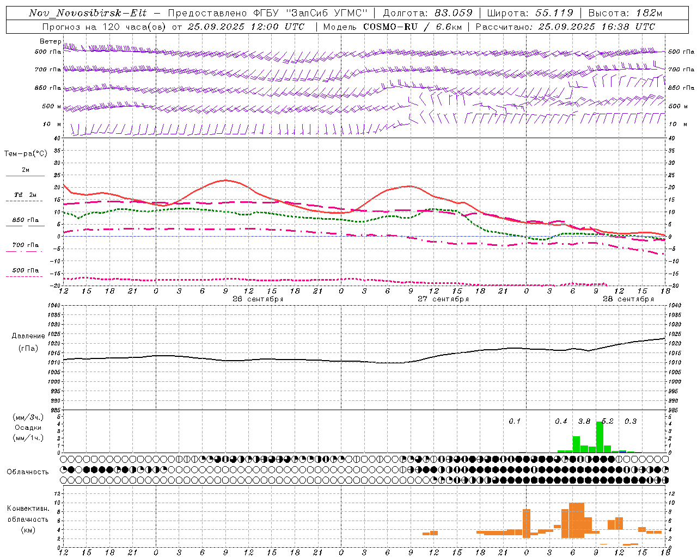Screen dimensions: 697x557
Task: Click the computed time 25.09.2025 16:38 UTC
Action: click(596, 27)
